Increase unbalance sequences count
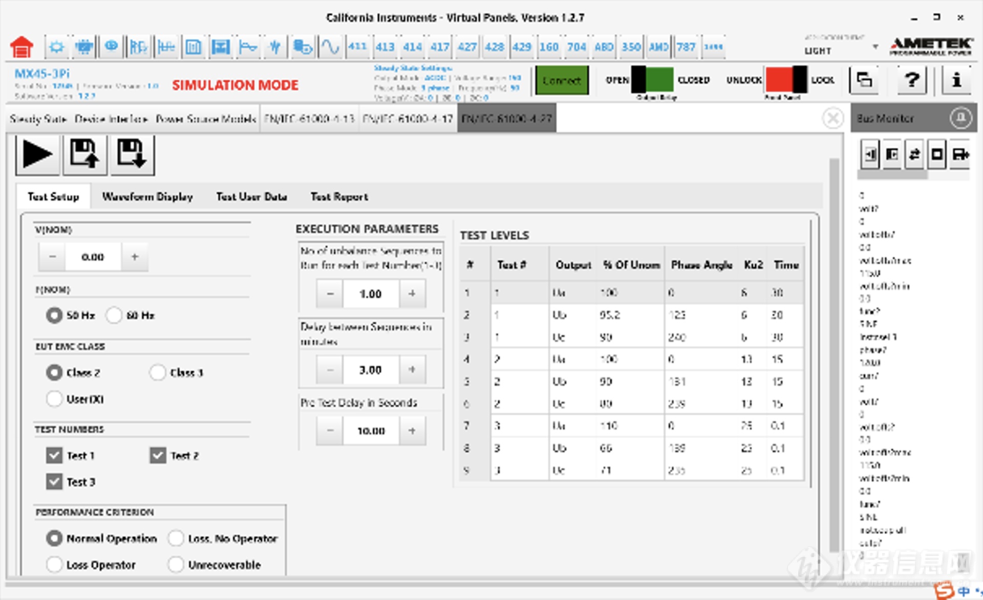This screenshot has height=600, width=983. point(412,294)
